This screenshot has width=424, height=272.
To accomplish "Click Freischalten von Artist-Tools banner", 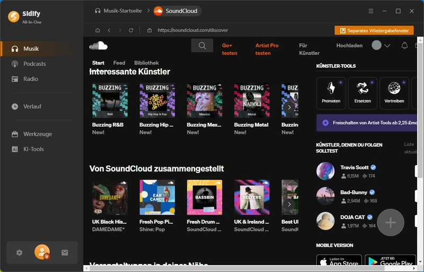I will point(366,123).
